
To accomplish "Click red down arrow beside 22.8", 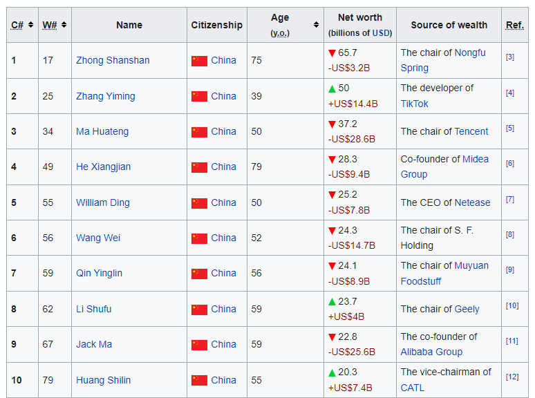I will pos(332,337).
